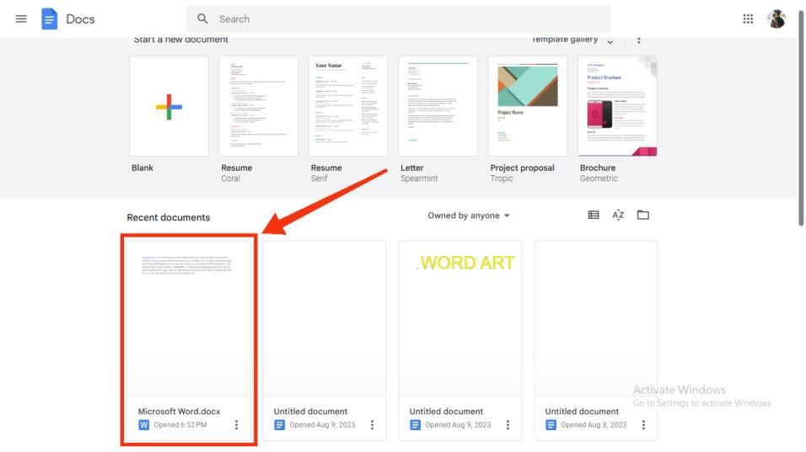Open Template gallery
The width and height of the screenshot is (806, 452).
point(564,39)
